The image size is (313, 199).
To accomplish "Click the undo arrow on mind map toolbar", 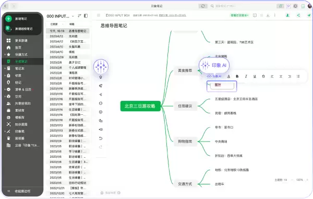I will pos(101,138).
